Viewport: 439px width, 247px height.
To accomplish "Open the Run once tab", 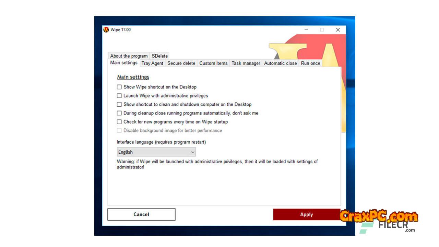I will pyautogui.click(x=310, y=63).
